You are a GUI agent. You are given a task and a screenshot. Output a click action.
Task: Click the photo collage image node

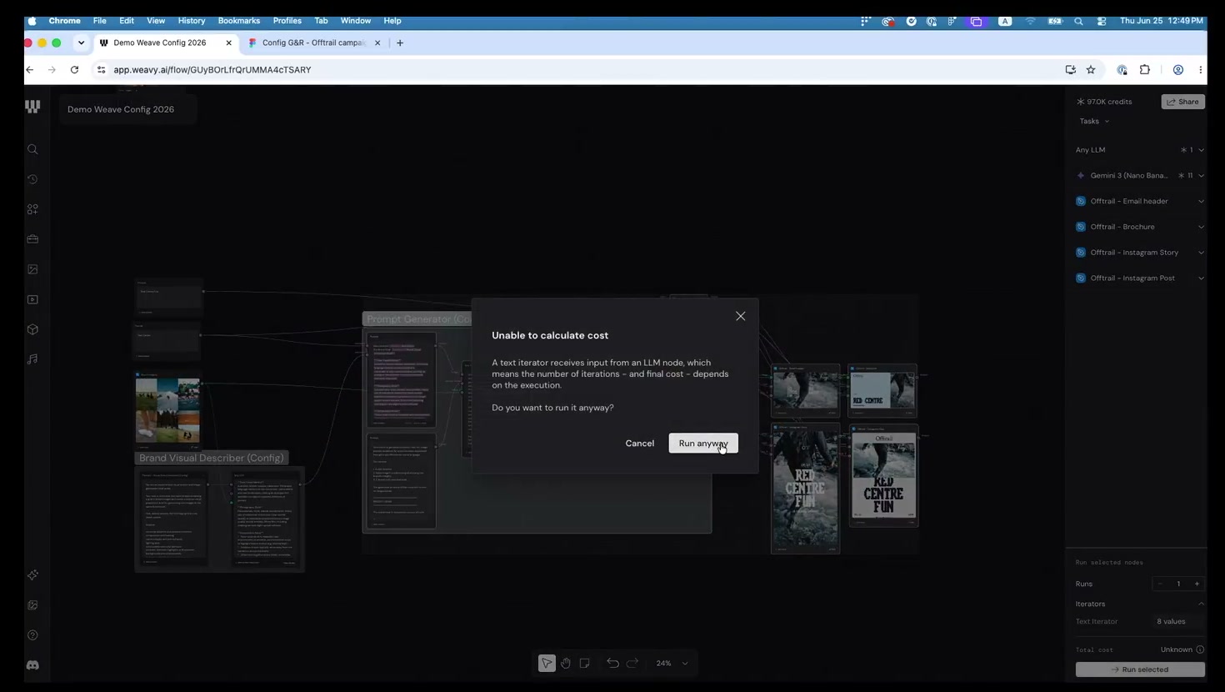tap(167, 410)
